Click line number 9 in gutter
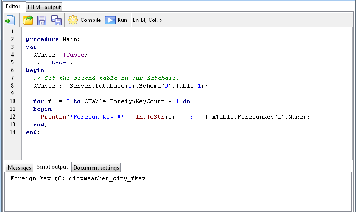The image size is (356, 212). [x=12, y=93]
